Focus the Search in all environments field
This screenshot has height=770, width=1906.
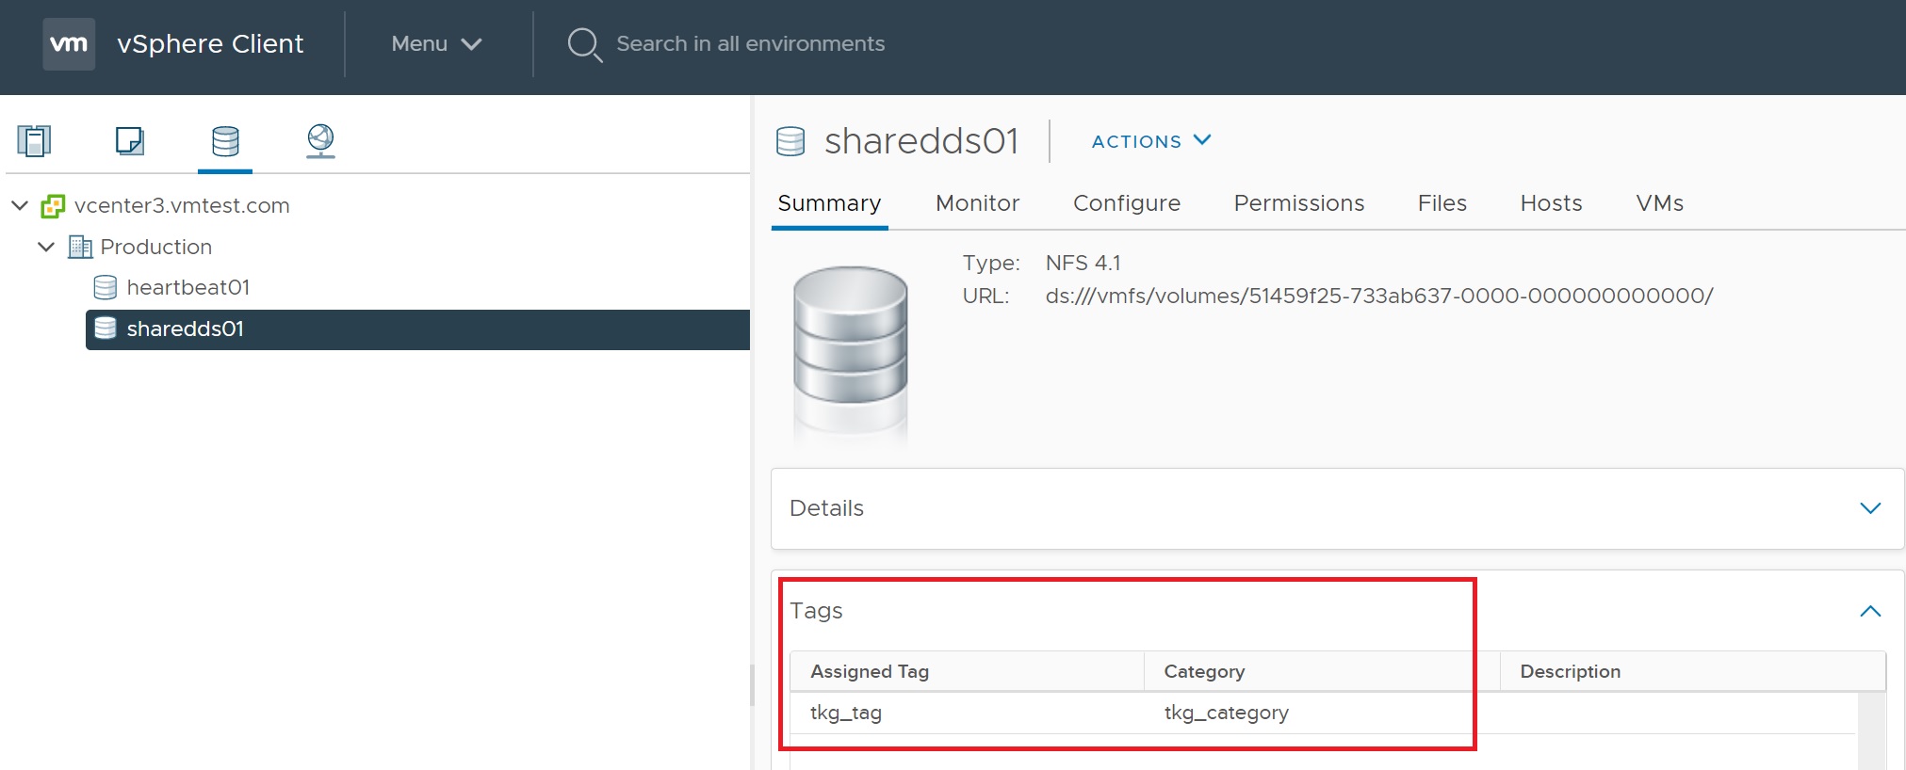click(750, 44)
